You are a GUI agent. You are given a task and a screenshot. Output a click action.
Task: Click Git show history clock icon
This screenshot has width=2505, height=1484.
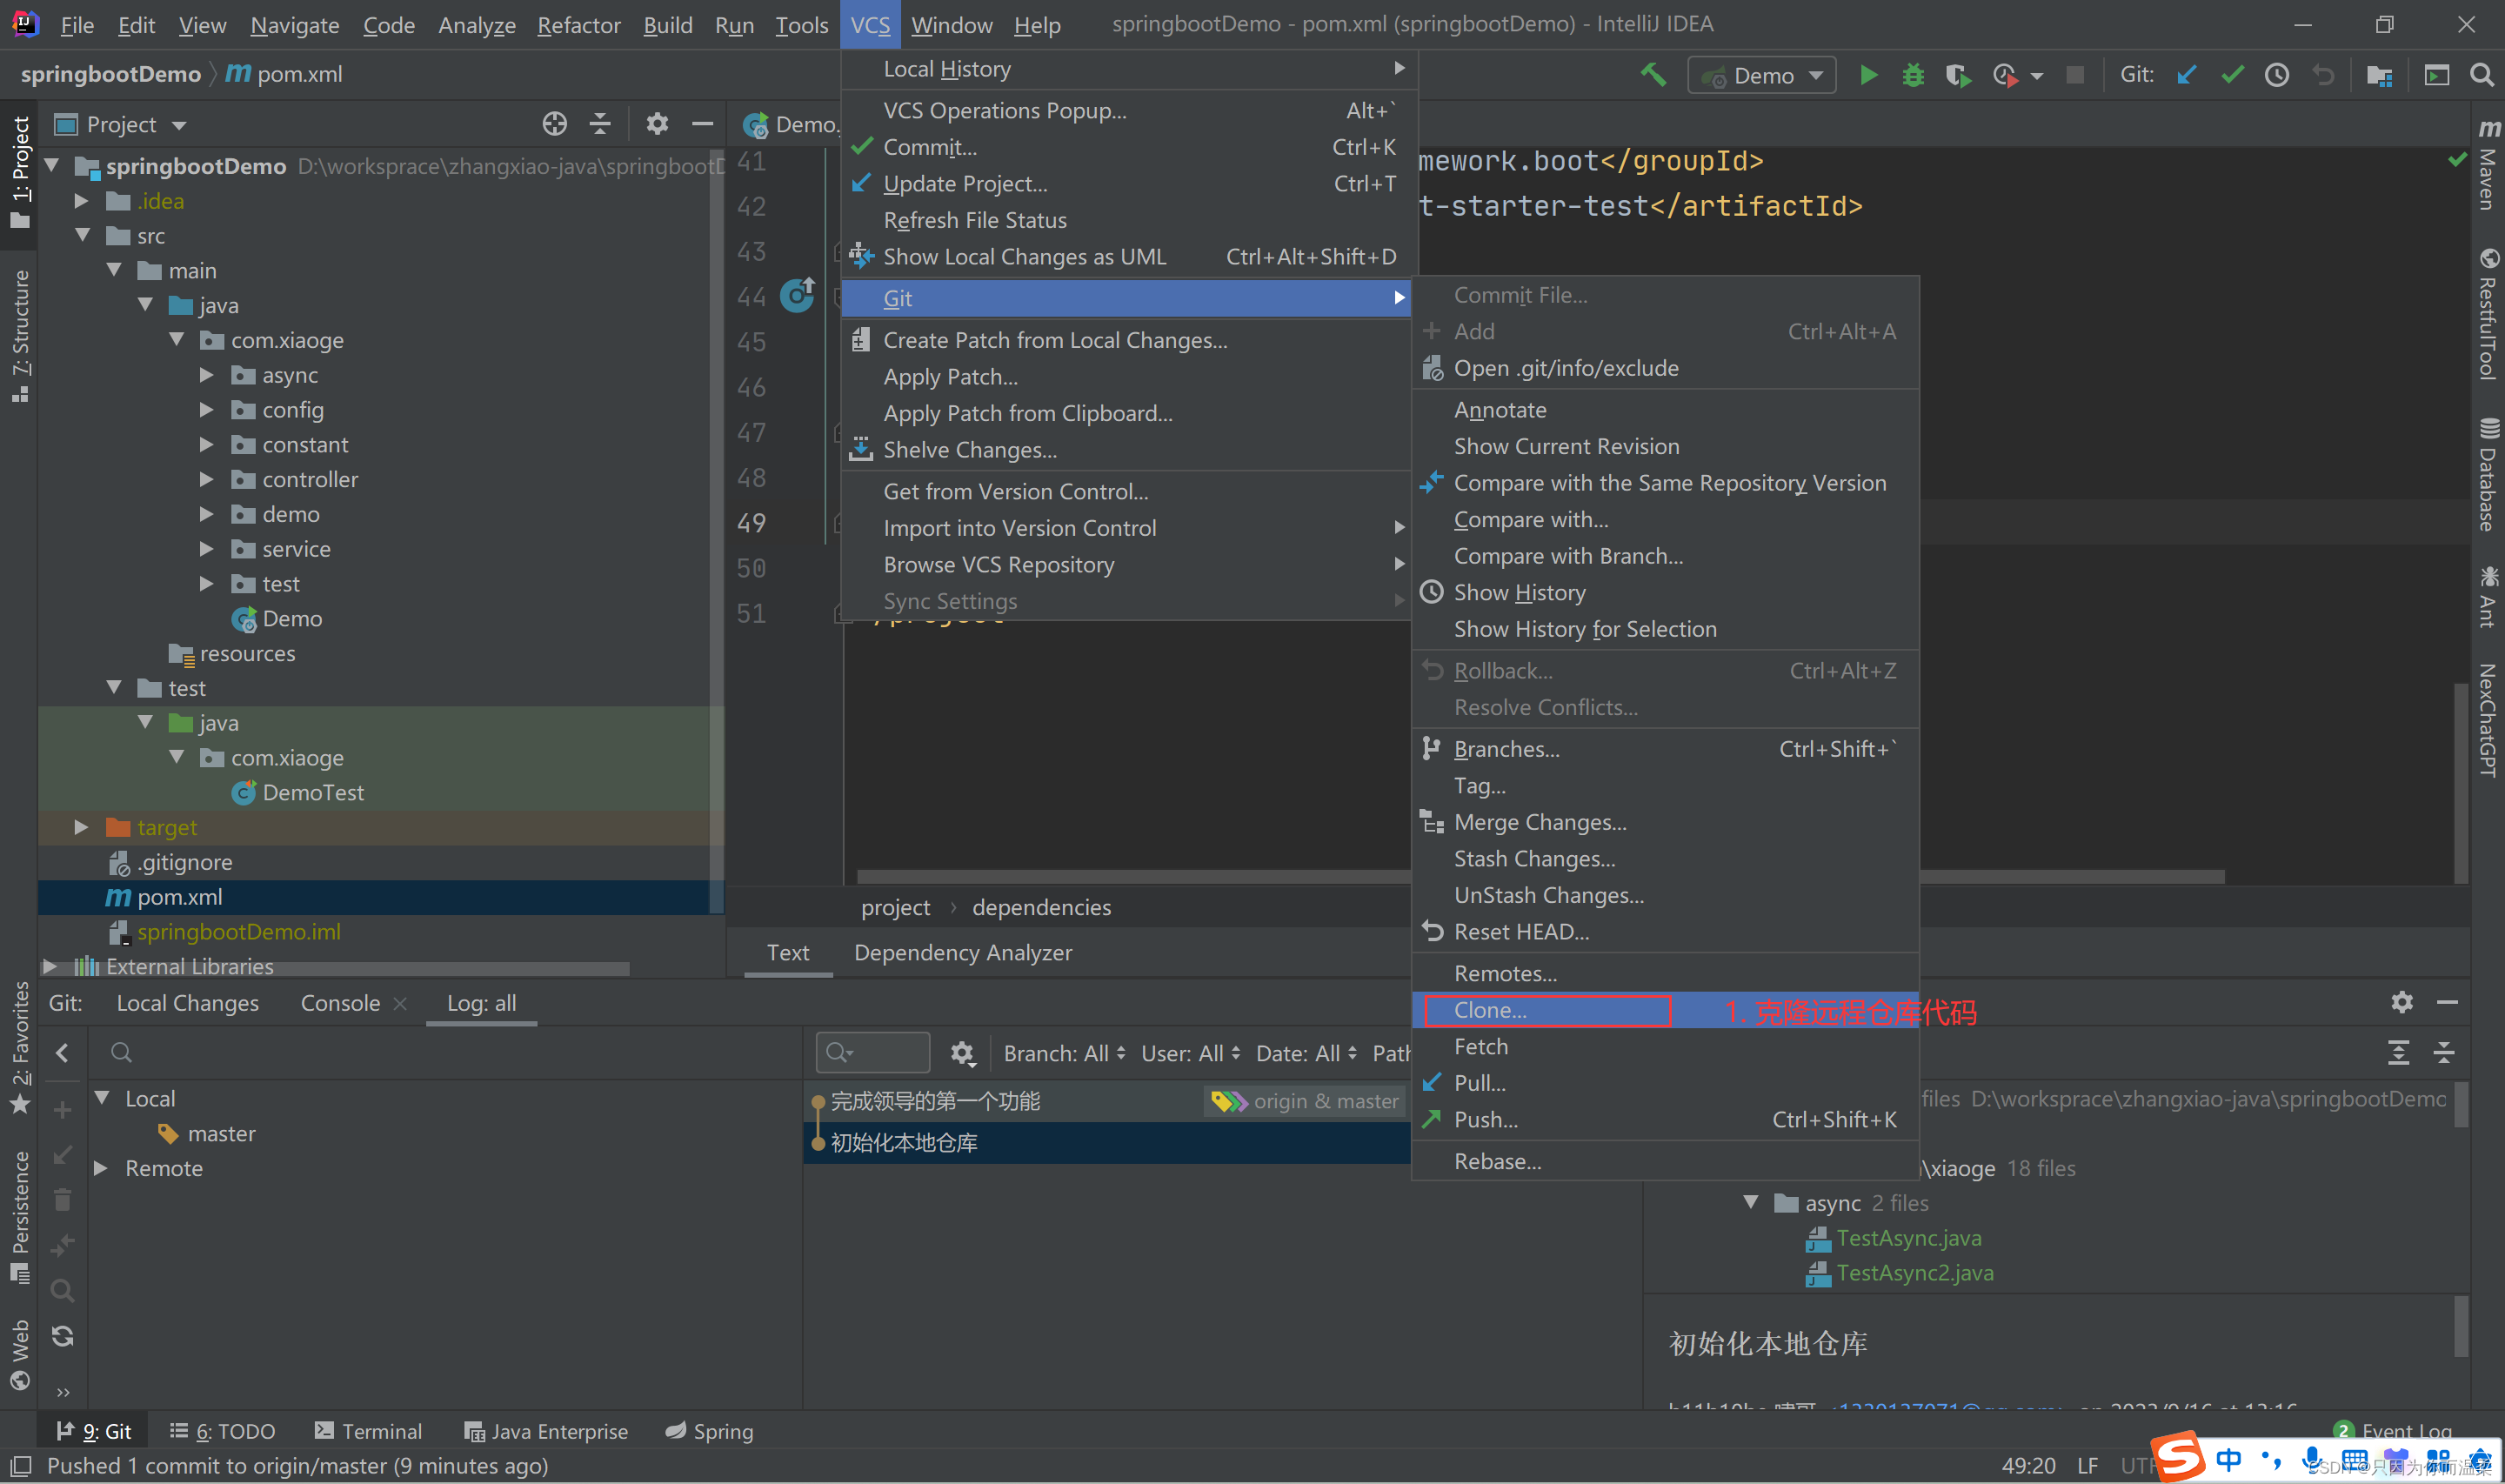[2276, 75]
